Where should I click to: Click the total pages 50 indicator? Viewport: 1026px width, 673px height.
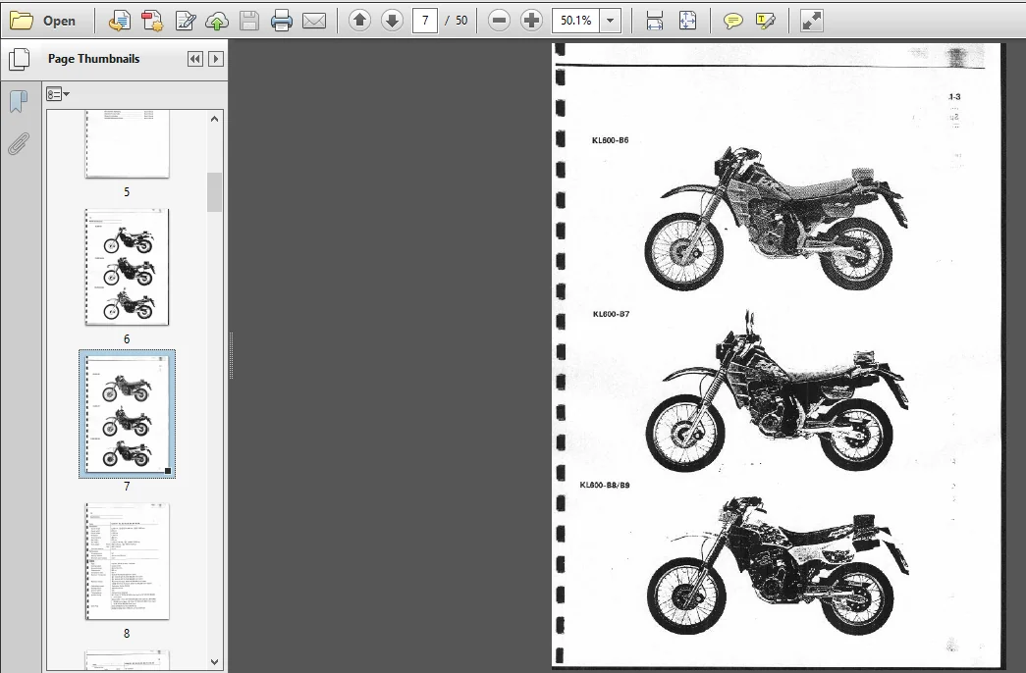(x=461, y=21)
